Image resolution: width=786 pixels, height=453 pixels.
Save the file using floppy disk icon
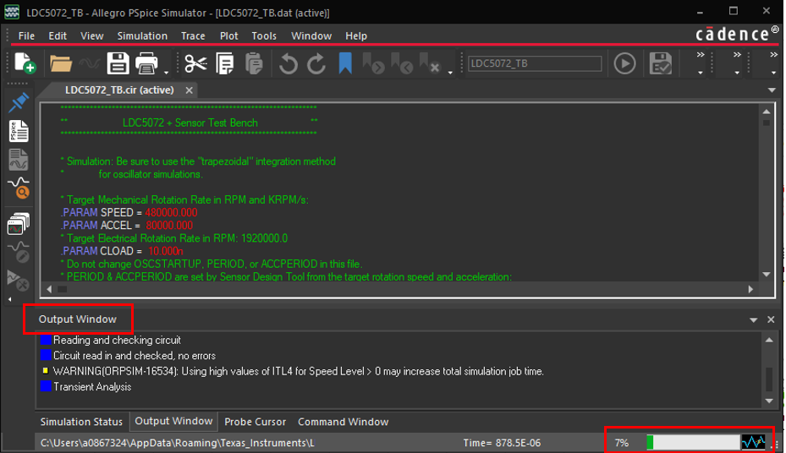[x=117, y=63]
